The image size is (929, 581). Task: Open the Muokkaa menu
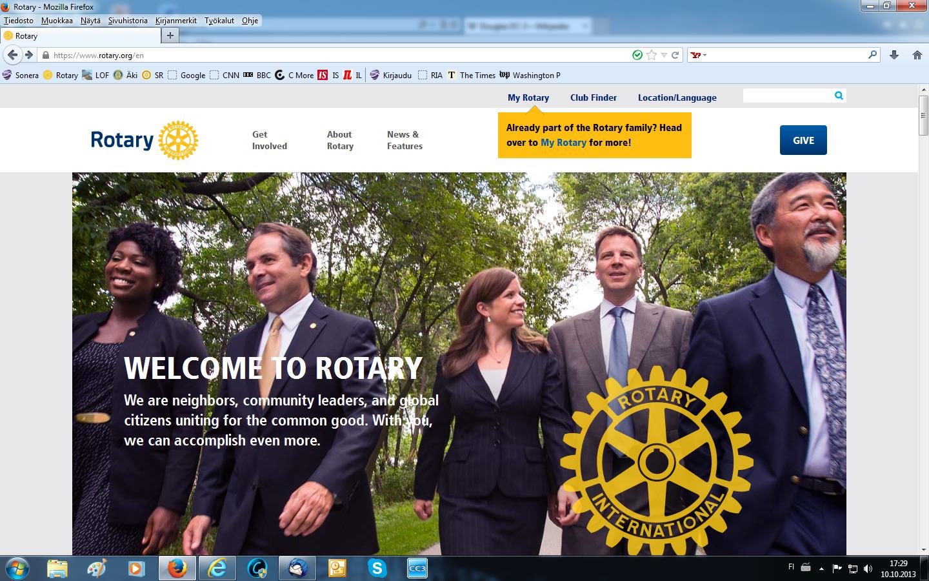point(57,20)
